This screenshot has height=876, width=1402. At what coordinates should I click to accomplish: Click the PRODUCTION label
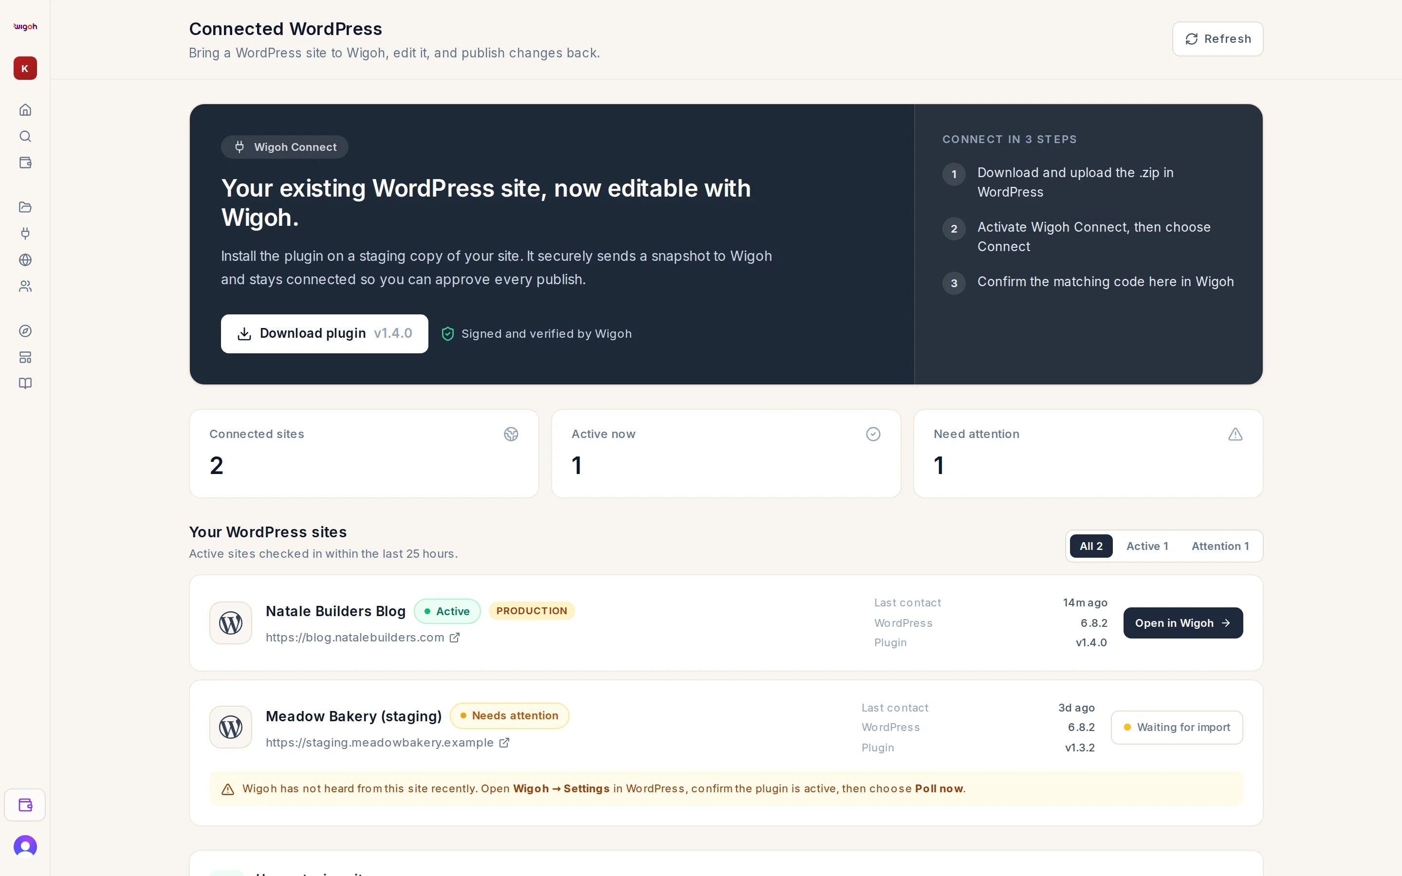coord(531,611)
